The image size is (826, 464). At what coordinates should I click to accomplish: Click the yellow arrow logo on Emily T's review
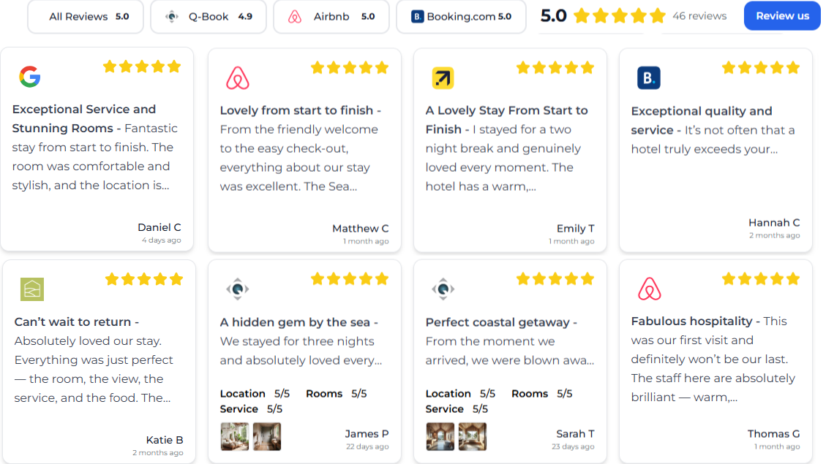(x=443, y=77)
